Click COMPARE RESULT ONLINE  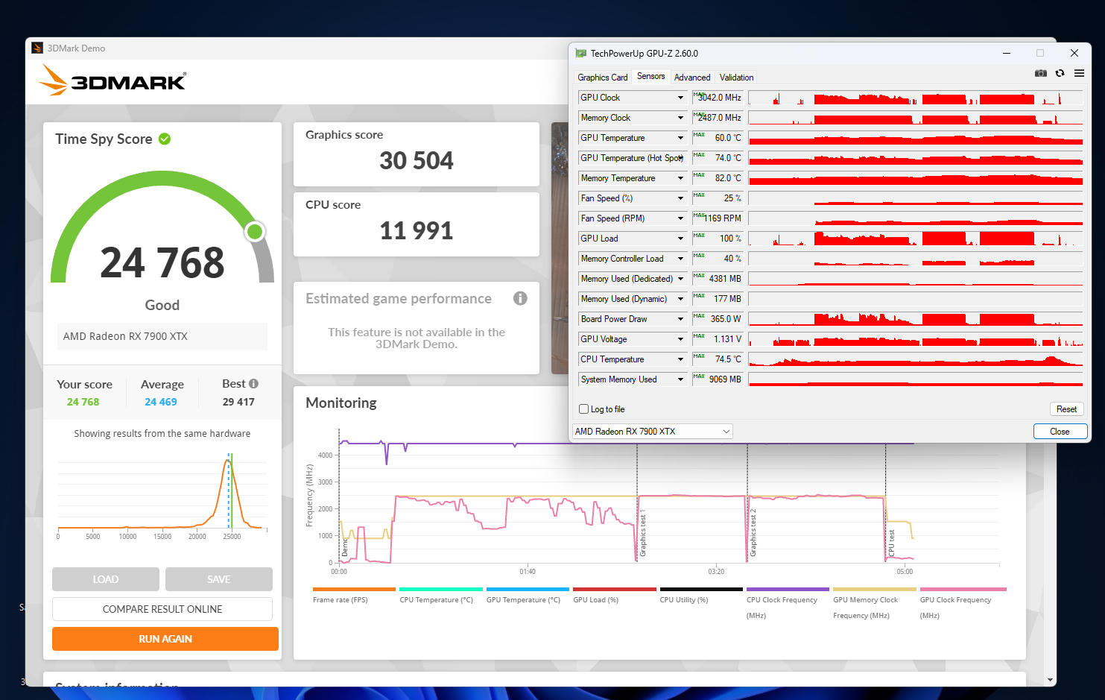162,609
